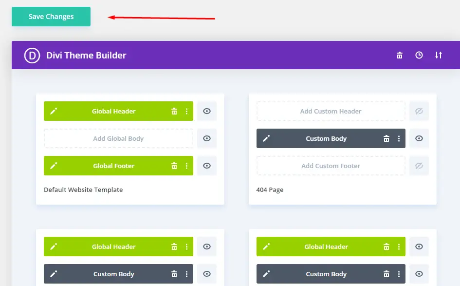
Task: Delete Custom Body in lower-right template card
Action: [x=386, y=274]
